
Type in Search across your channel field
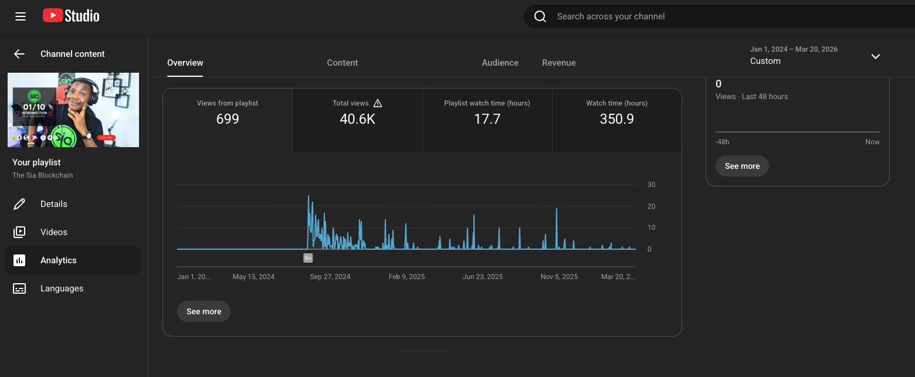pos(704,16)
